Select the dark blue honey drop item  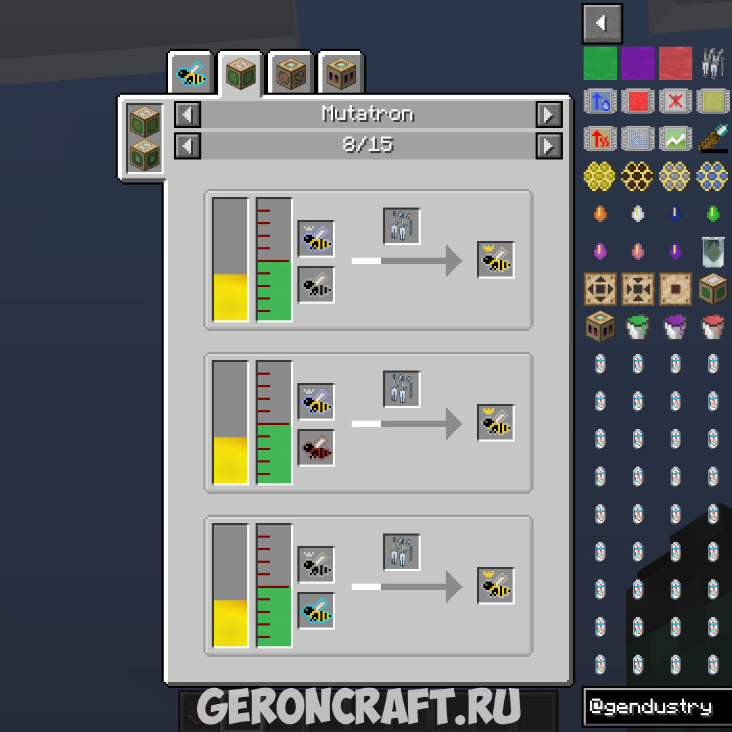[x=676, y=214]
